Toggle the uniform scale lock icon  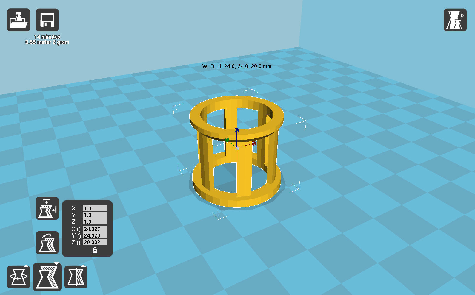(x=95, y=250)
